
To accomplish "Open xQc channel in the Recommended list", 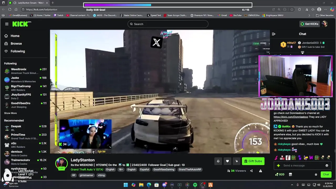I will [x=25, y=145].
